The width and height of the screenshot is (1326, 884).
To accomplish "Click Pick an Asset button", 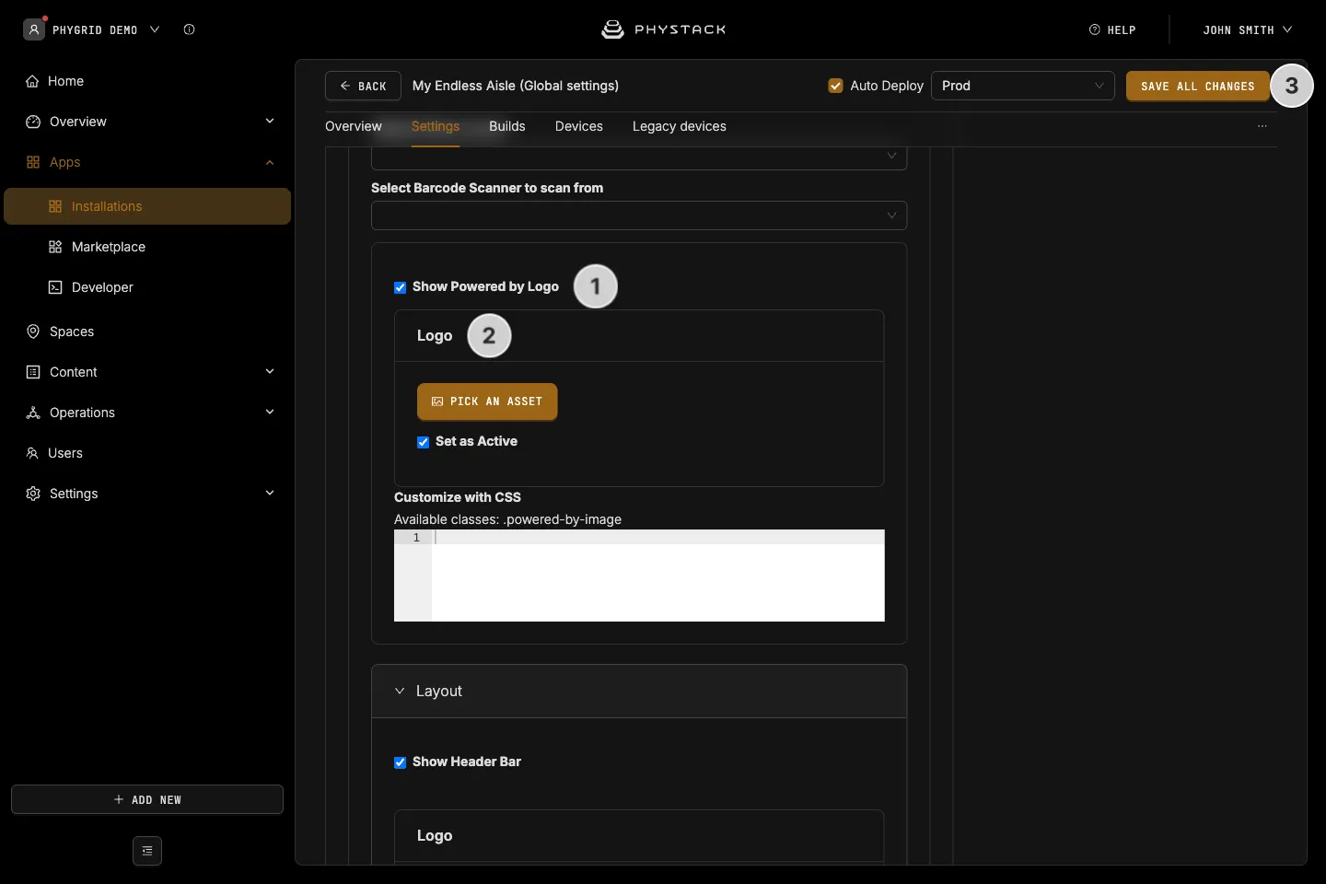I will click(x=487, y=401).
